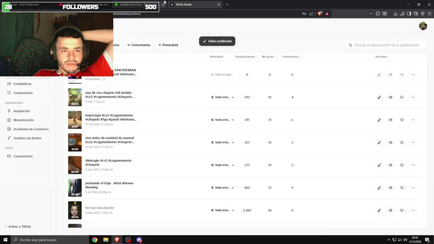Open more actions for 'loqui loqui' video
434x244 pixels.
pos(413,120)
